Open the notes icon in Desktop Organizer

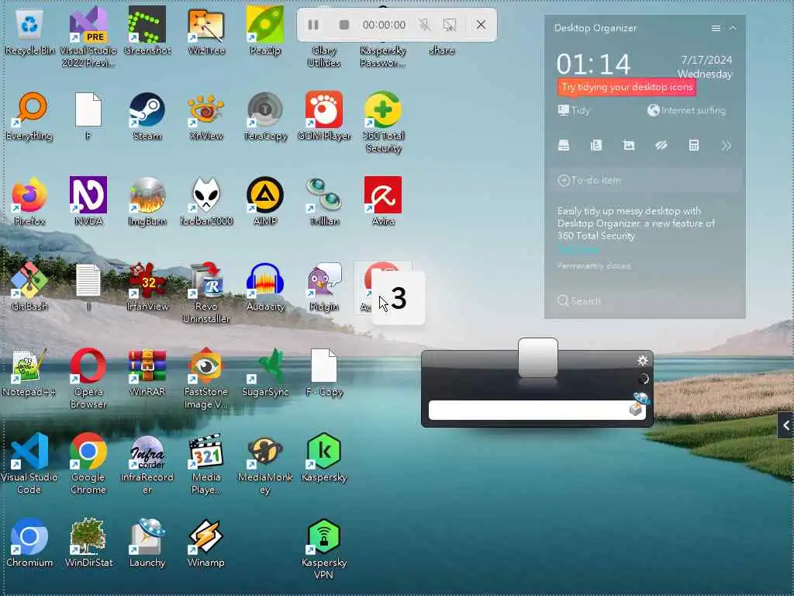pos(596,146)
